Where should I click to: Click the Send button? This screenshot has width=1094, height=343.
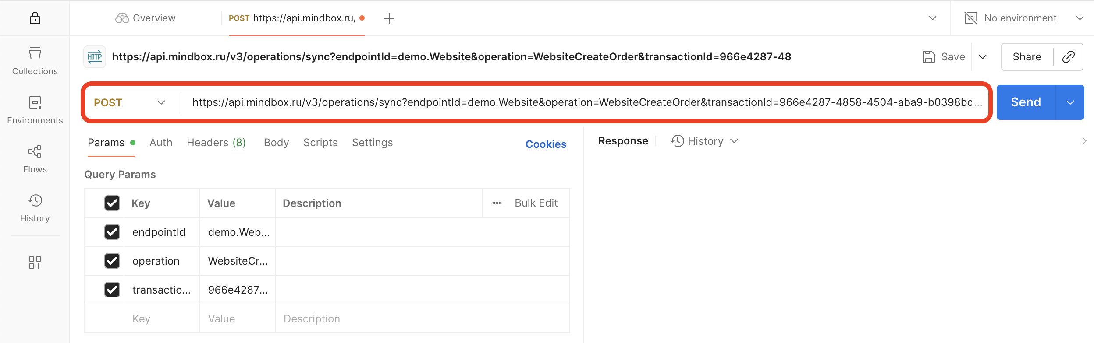point(1026,102)
